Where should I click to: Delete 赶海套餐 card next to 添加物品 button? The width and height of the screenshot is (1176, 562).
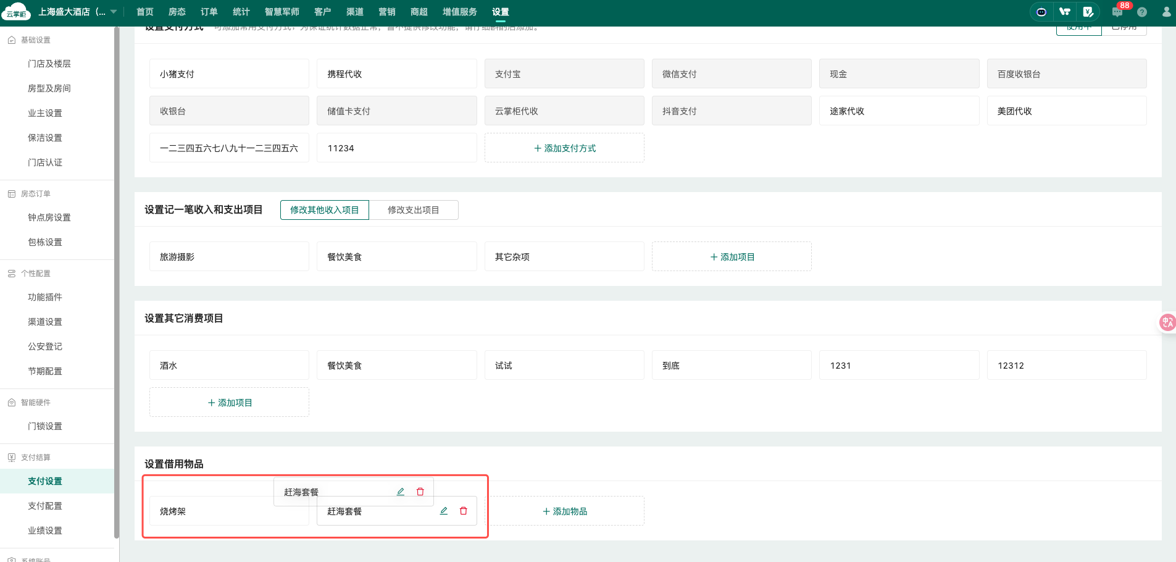tap(464, 511)
